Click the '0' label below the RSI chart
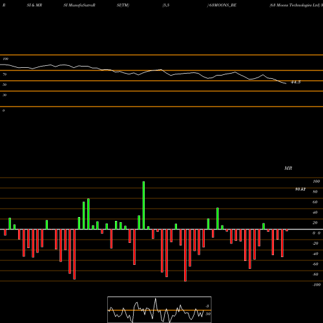323x323 pixels. pos(3,110)
